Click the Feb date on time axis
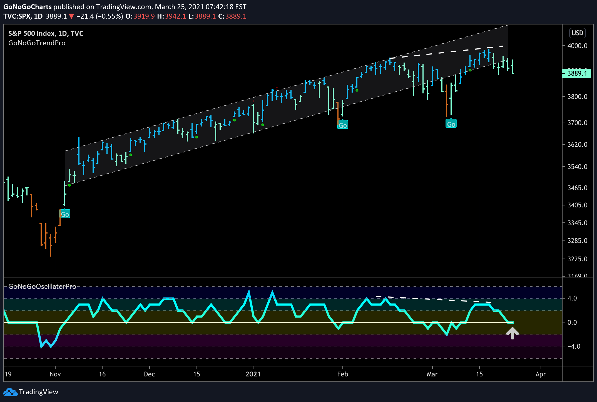 point(343,374)
